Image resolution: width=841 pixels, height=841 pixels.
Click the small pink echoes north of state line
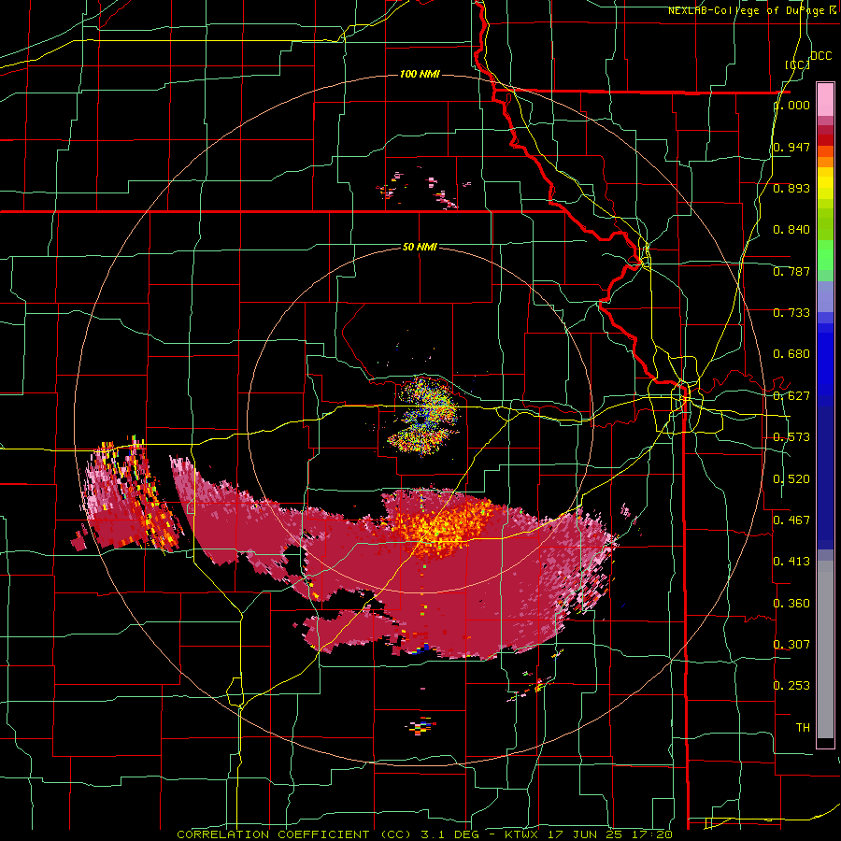(x=421, y=189)
